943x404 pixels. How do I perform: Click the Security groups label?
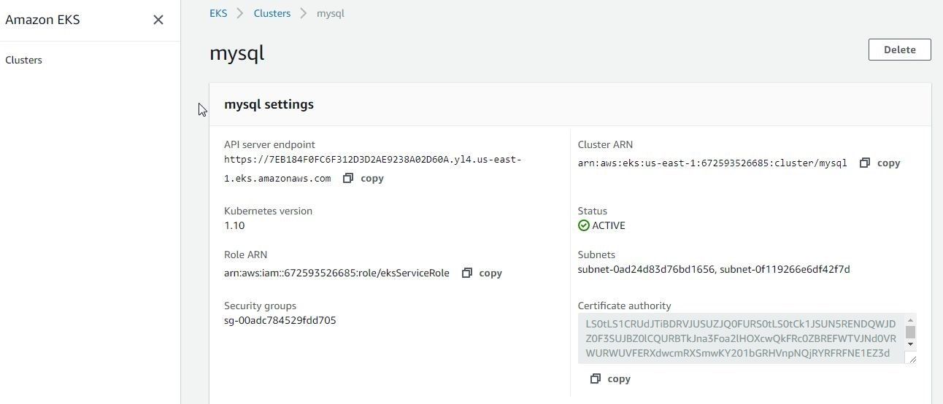tap(260, 306)
